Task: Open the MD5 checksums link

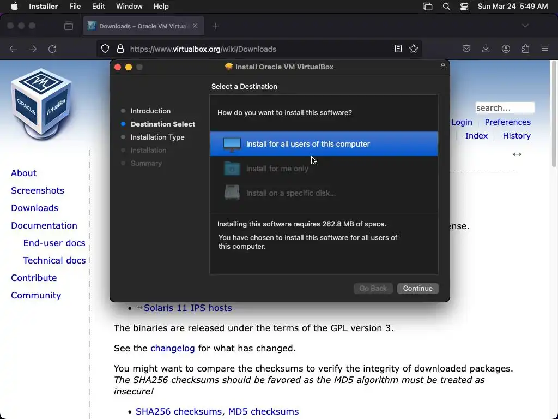Action: (263, 411)
